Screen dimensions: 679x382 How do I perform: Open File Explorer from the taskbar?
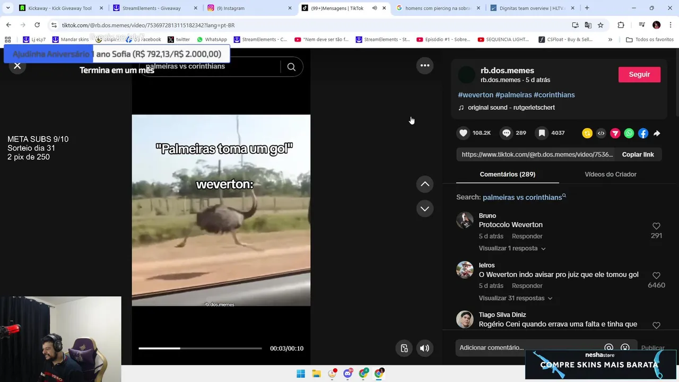pyautogui.click(x=316, y=374)
